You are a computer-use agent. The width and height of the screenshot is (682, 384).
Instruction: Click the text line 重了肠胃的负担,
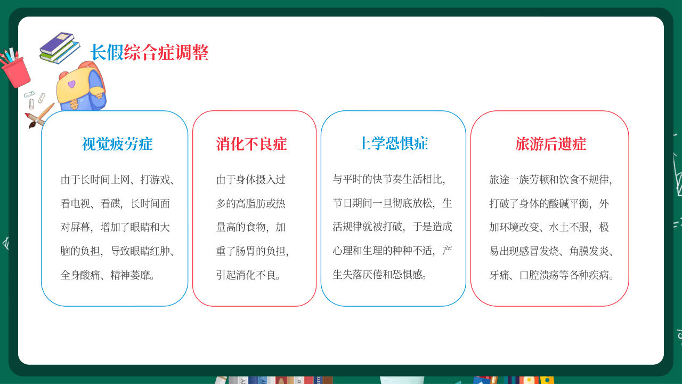pos(253,252)
